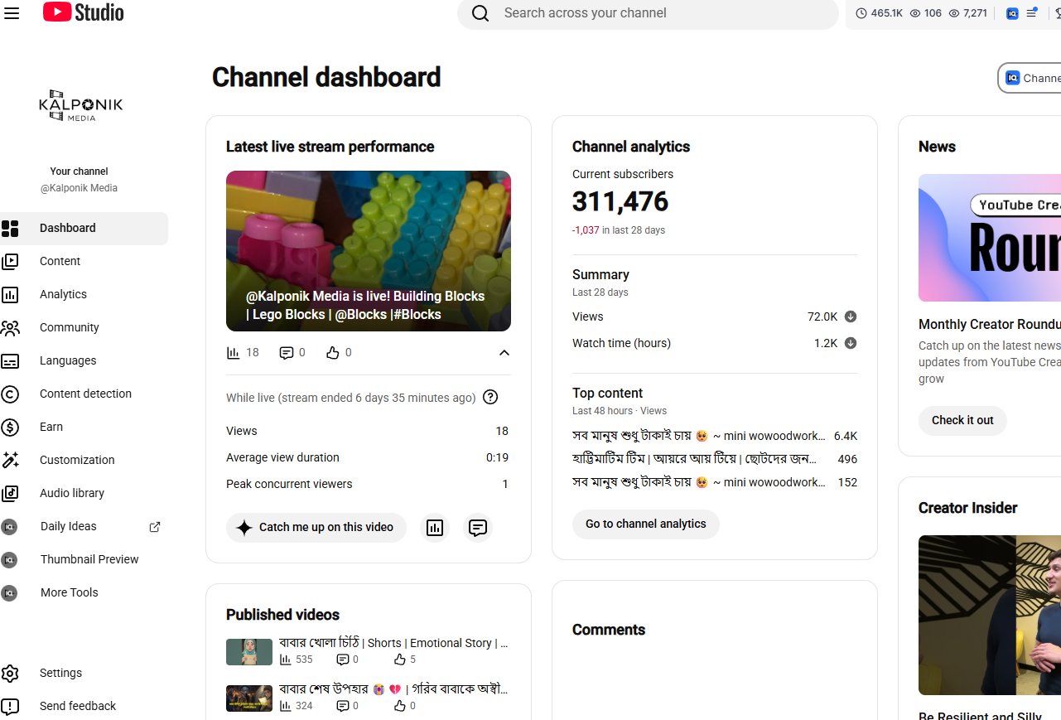Click the Average view duration value 0:19
The width and height of the screenshot is (1061, 720).
497,457
